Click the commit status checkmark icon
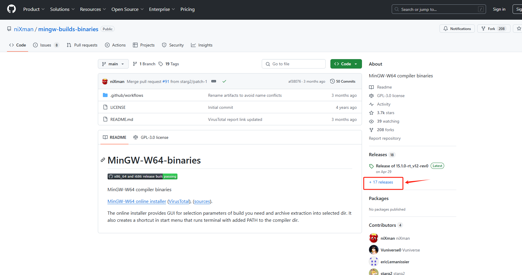Viewport: 522px width, 275px height. pyautogui.click(x=224, y=81)
